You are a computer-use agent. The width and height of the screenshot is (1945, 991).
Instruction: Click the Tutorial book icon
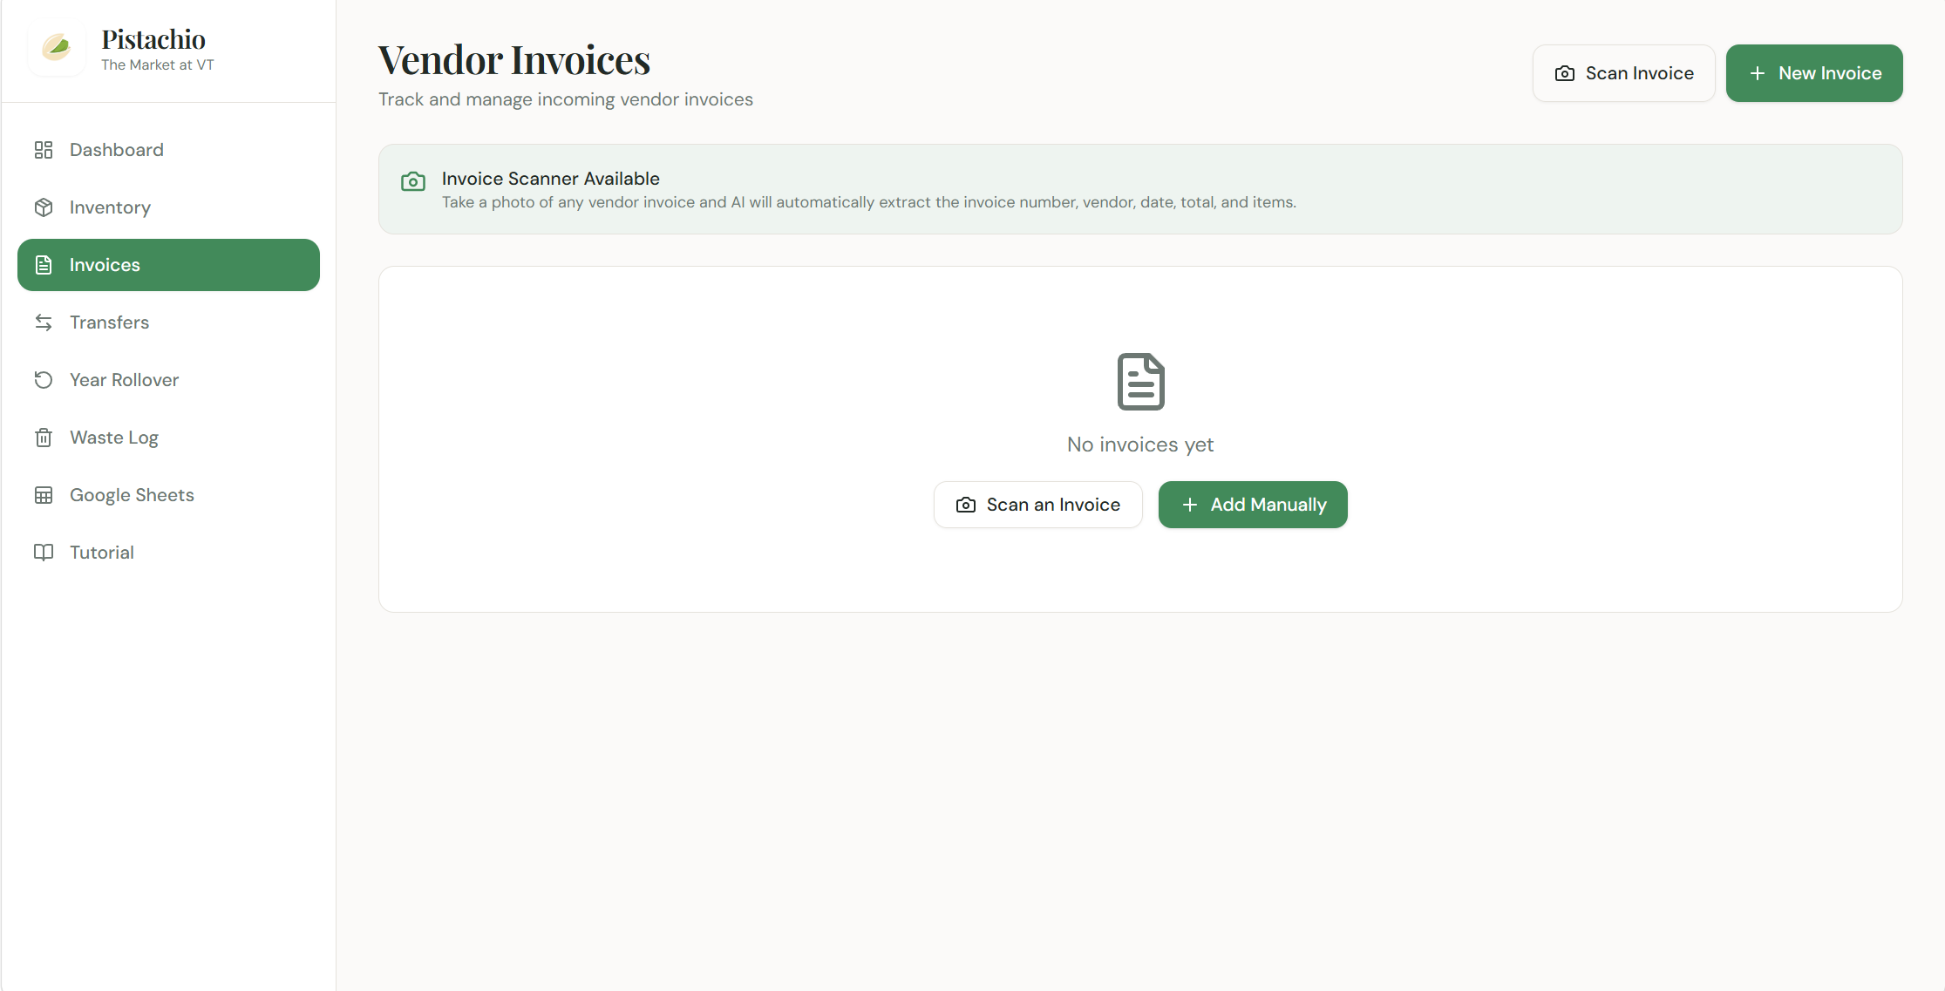(x=44, y=553)
